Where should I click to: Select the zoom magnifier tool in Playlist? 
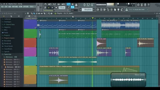[49, 13]
